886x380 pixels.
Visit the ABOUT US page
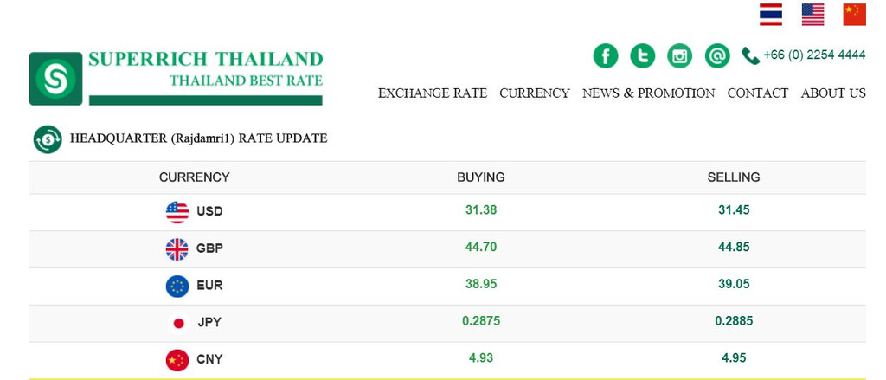[x=833, y=93]
